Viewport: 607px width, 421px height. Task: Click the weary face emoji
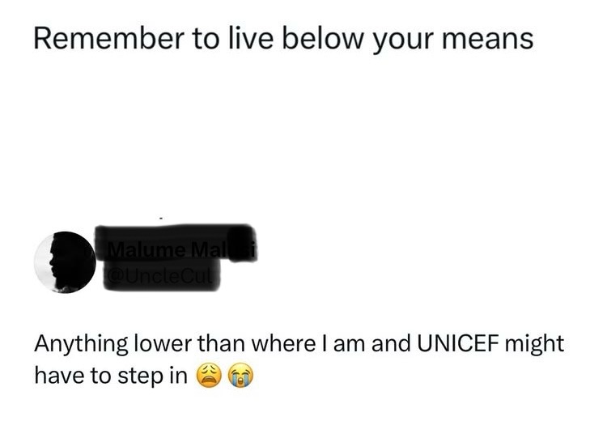[210, 376]
